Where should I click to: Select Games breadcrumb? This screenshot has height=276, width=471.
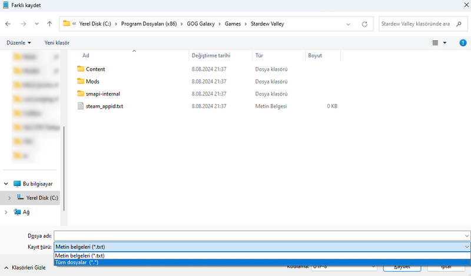tap(233, 24)
